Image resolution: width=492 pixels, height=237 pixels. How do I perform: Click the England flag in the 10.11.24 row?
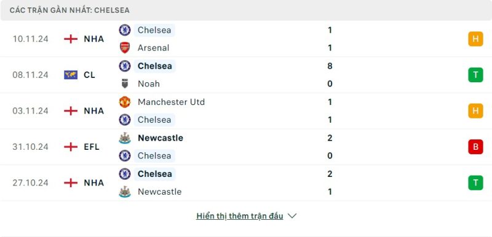click(x=71, y=39)
